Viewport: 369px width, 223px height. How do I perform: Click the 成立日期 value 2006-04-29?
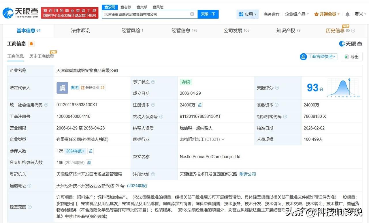tap(190, 93)
